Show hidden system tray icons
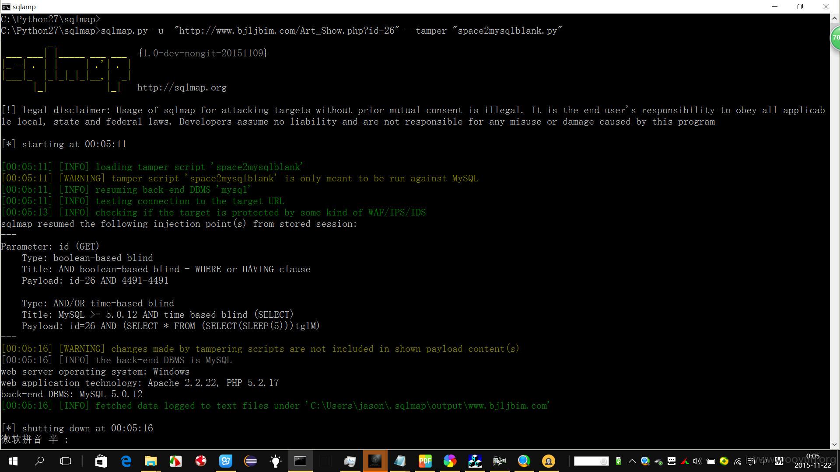 [632, 461]
